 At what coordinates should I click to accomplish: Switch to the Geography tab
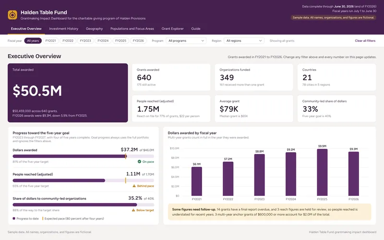[94, 29]
